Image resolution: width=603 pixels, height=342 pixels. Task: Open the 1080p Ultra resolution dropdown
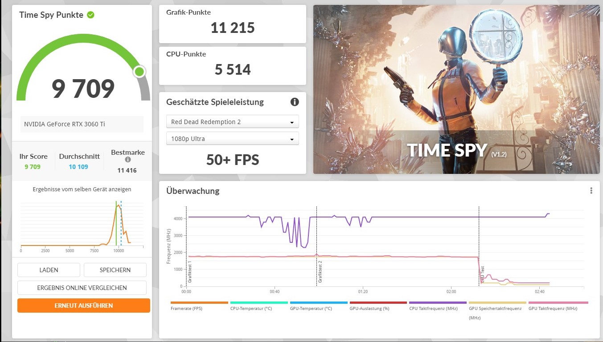coord(233,139)
